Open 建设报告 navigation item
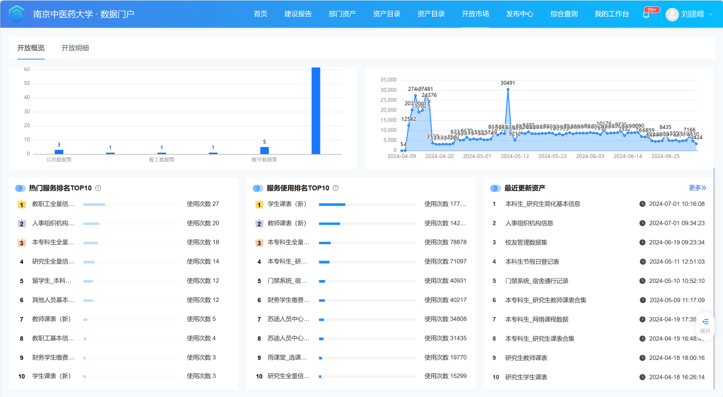 pos(298,14)
